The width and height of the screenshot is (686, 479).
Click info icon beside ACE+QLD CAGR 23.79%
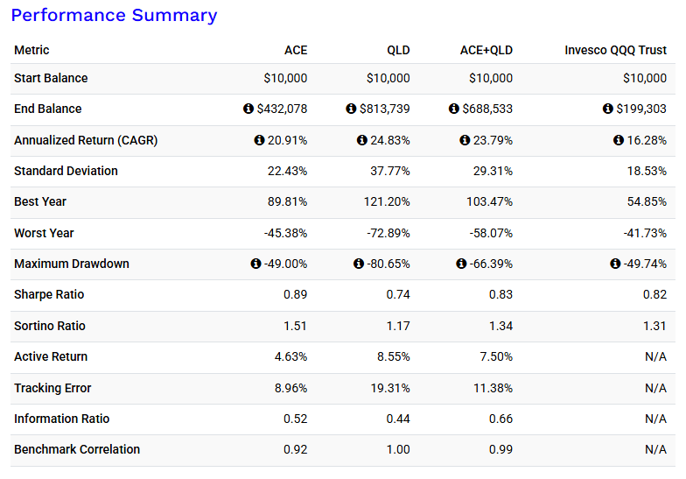(x=465, y=140)
